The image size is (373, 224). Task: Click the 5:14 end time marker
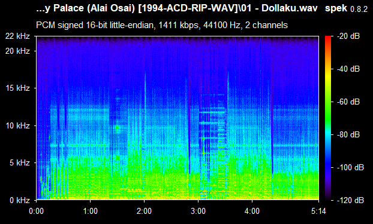[318, 211]
